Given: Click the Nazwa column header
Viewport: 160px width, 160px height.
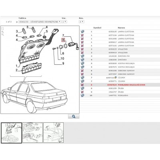Looking at the screenshot, I should click(121, 28).
